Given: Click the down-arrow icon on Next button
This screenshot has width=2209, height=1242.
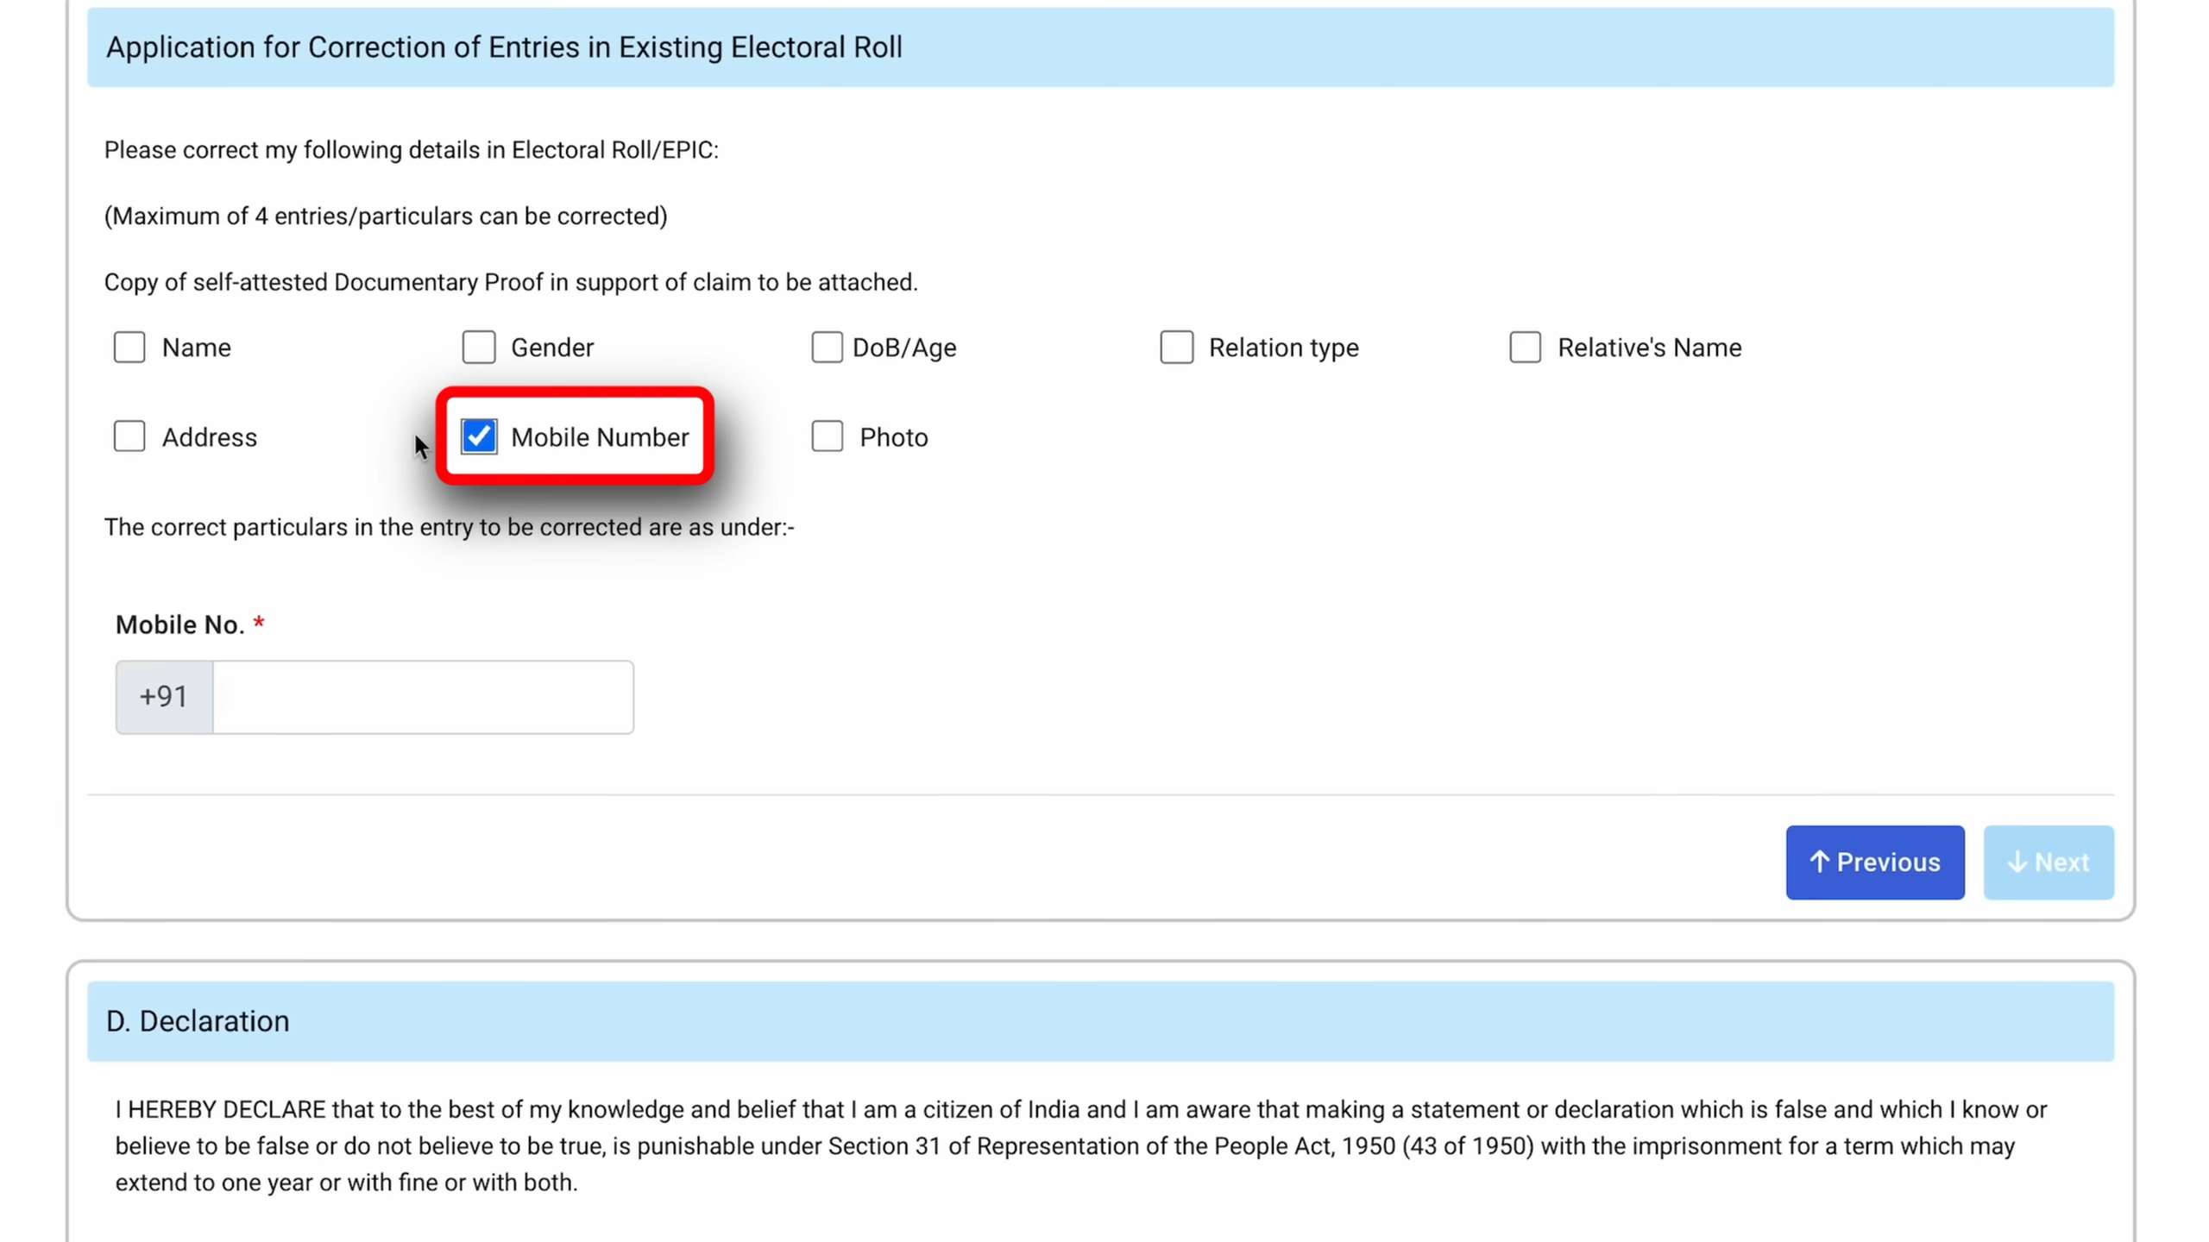Looking at the screenshot, I should pos(2017,862).
